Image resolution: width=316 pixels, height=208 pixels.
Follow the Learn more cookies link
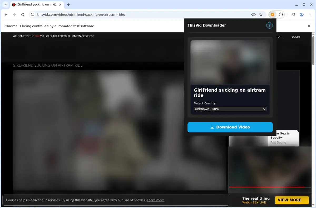click(156, 200)
